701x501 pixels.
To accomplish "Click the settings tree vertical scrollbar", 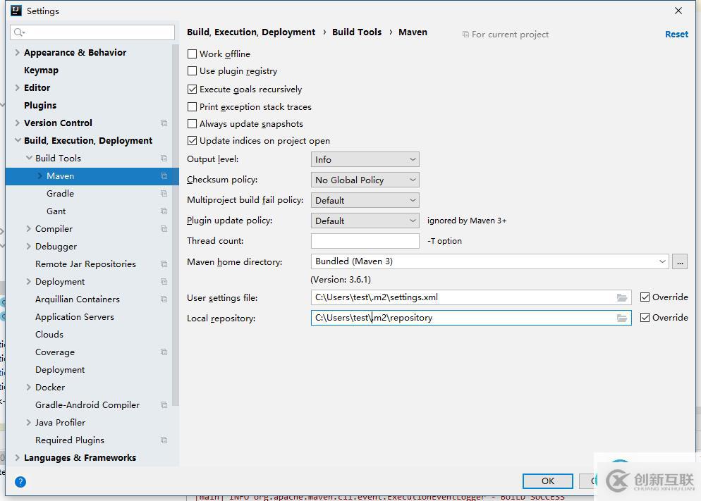I will tap(175, 225).
